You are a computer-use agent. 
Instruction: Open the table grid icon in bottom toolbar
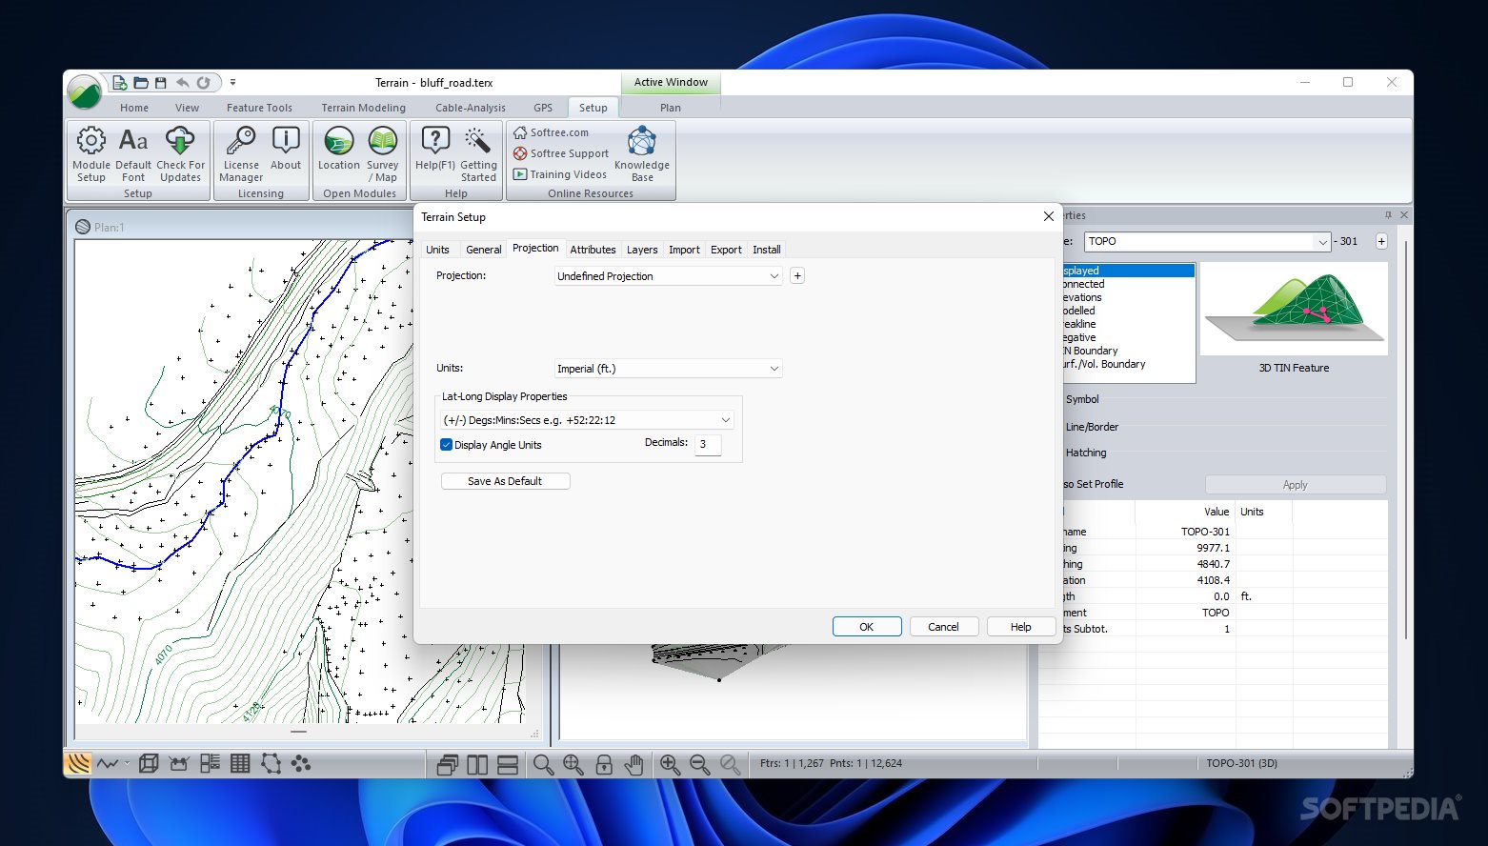point(240,763)
